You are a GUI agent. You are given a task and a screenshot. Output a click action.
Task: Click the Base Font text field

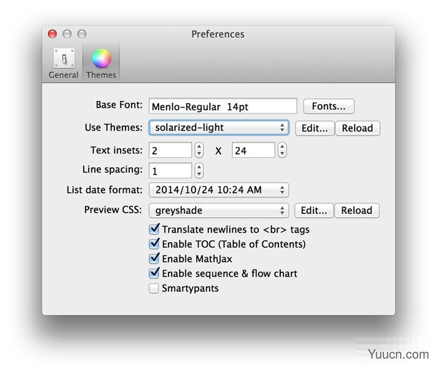[x=223, y=107]
